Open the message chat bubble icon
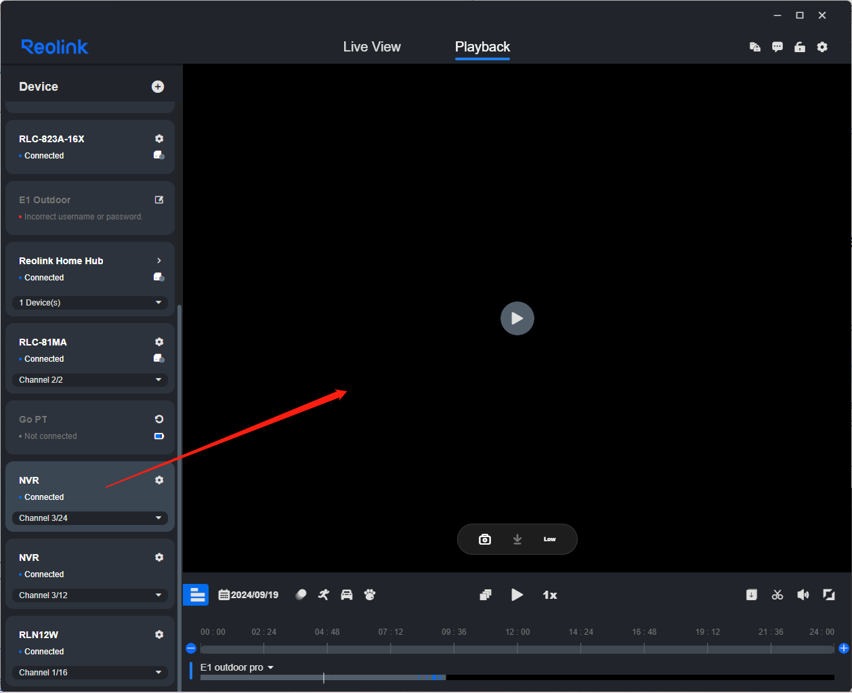Image resolution: width=852 pixels, height=693 pixels. pos(778,47)
